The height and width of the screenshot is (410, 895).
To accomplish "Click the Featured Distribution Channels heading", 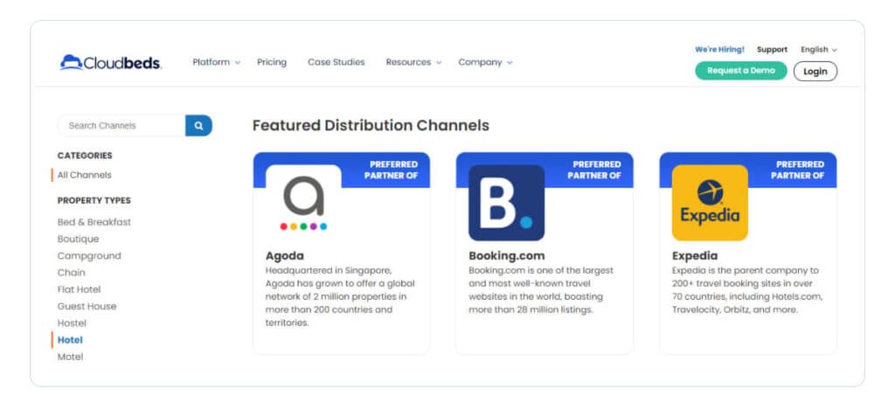I will tap(371, 126).
